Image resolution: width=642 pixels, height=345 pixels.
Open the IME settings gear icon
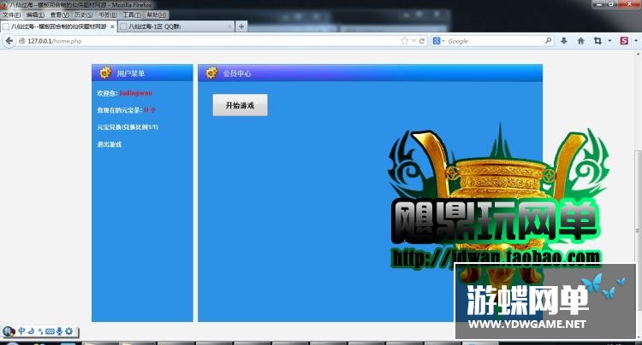(68, 331)
